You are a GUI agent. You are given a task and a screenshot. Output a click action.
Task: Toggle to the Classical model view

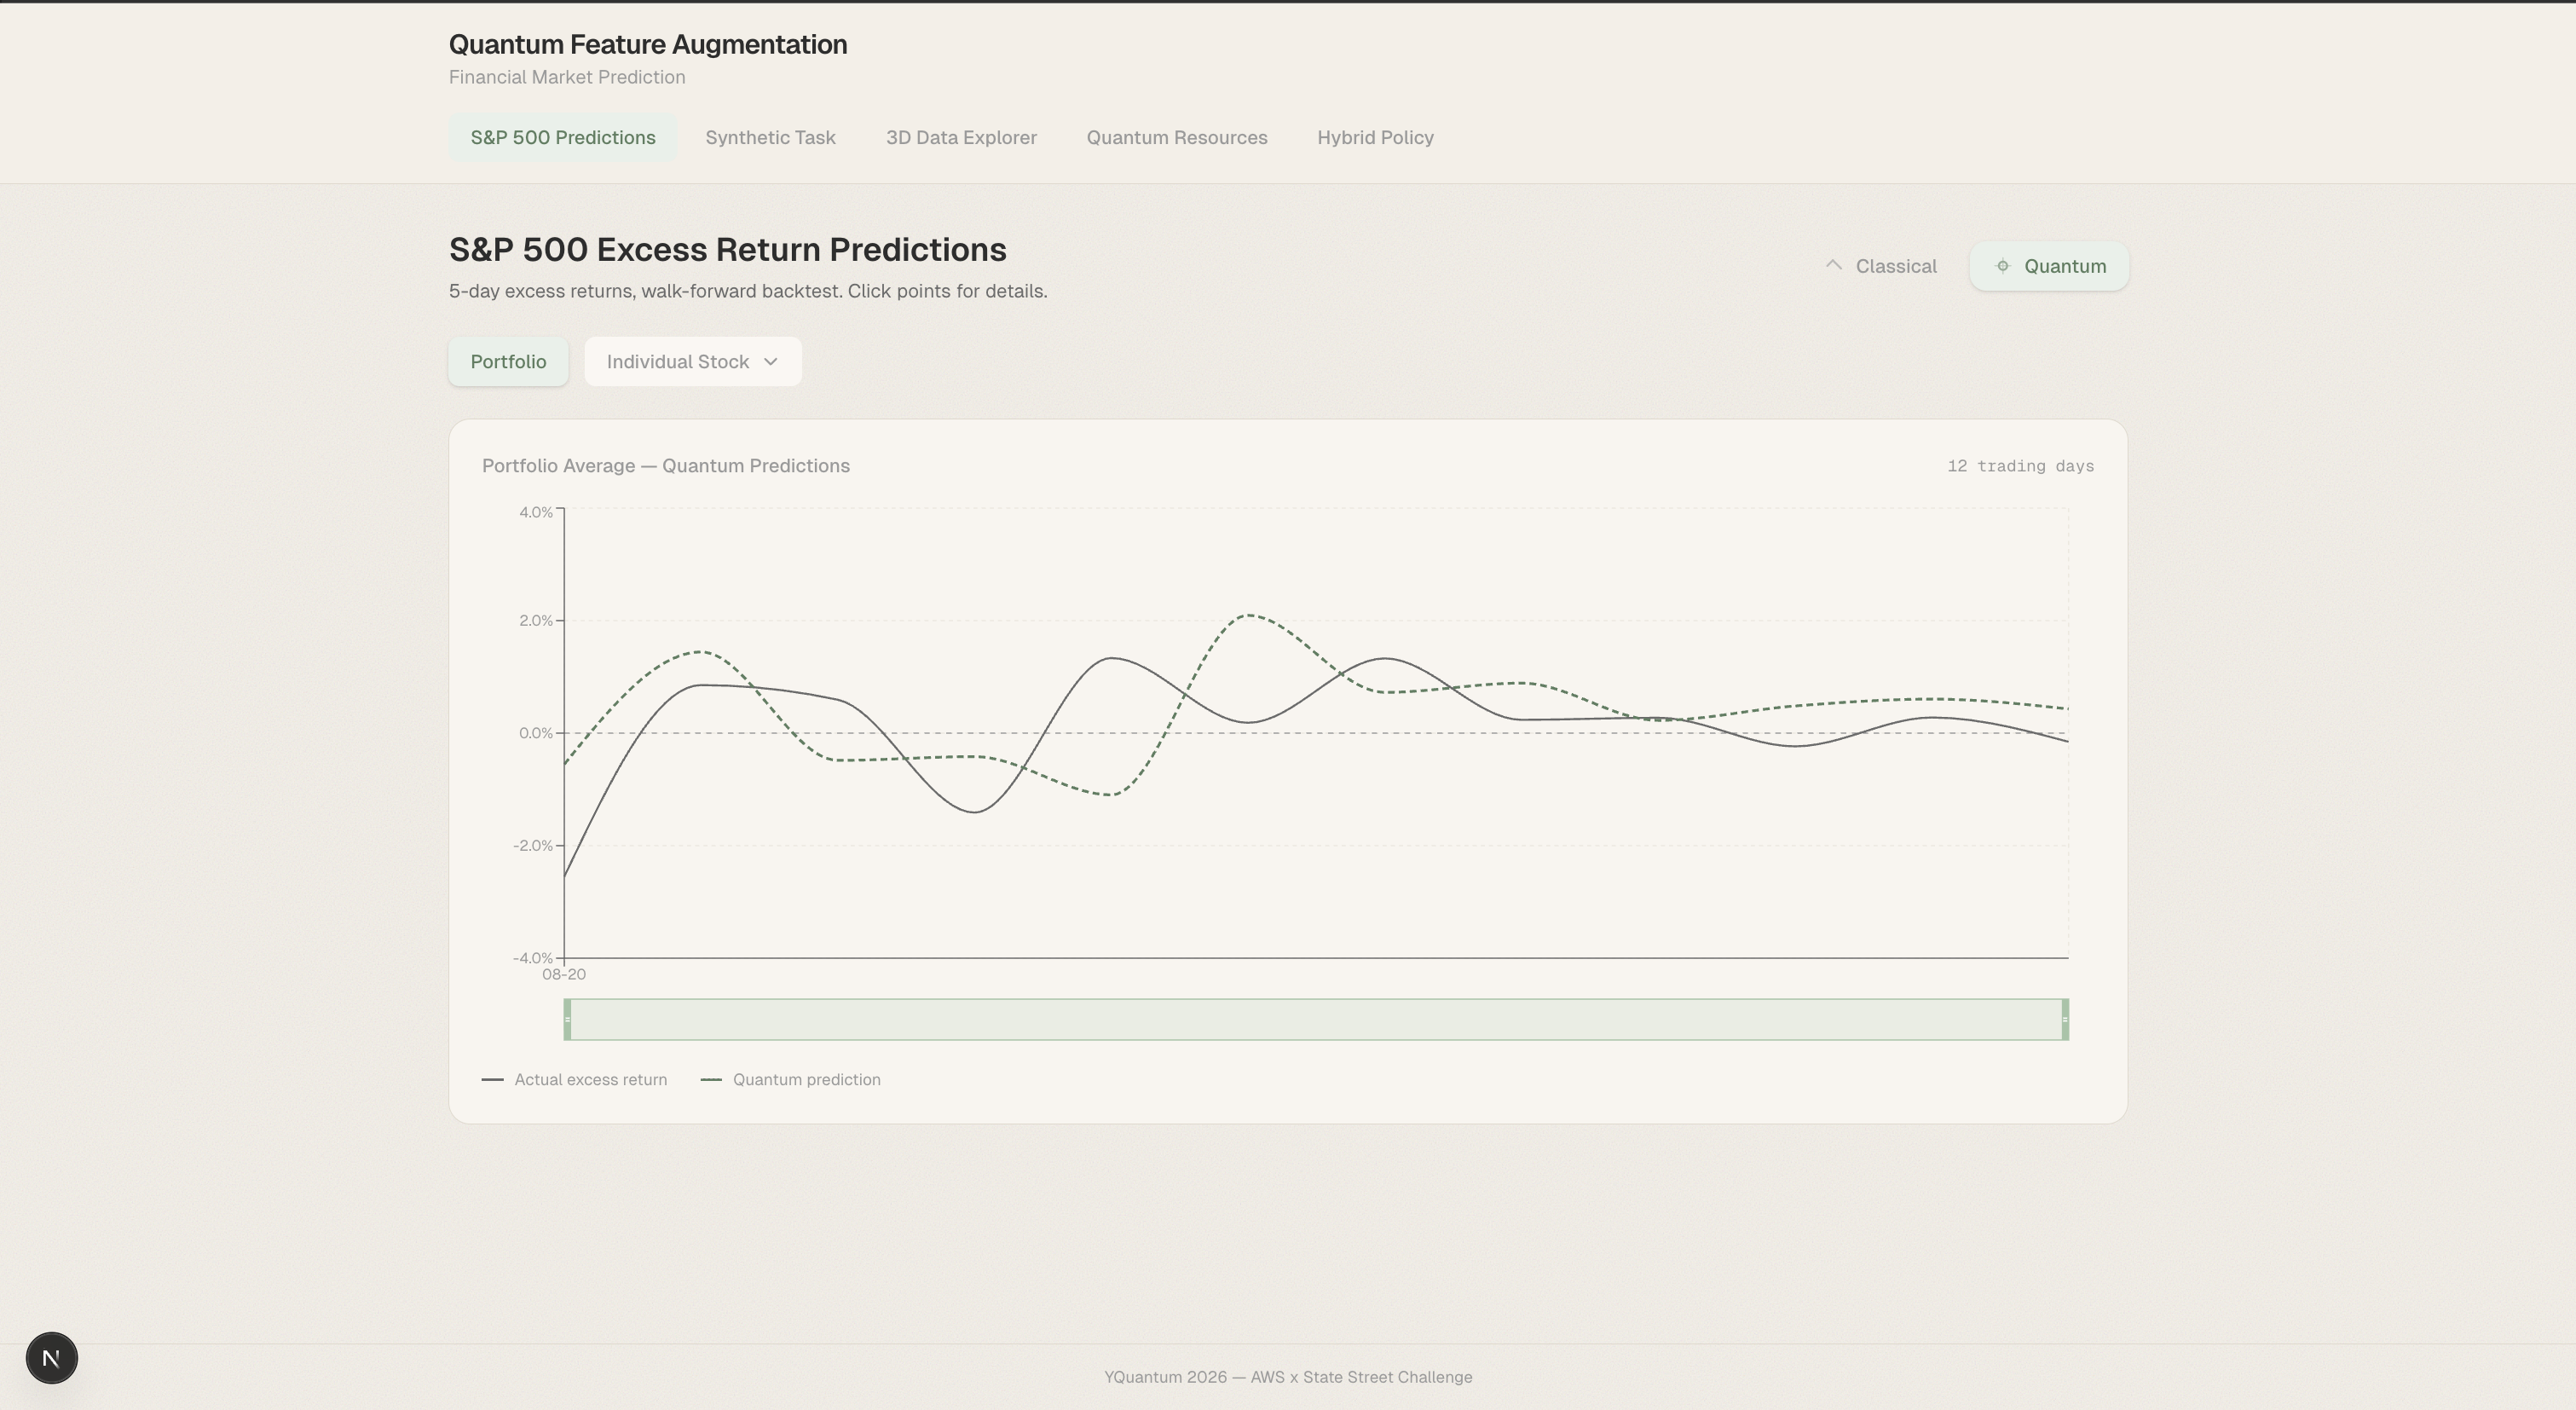coord(1881,266)
